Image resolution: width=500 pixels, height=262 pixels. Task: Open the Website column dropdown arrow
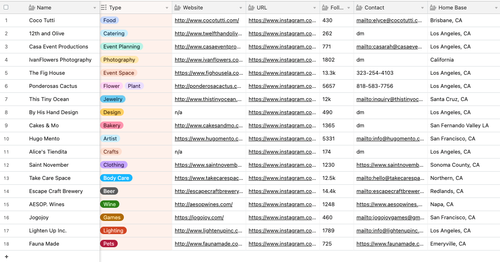pyautogui.click(x=241, y=8)
